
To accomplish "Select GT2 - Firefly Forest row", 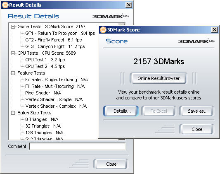I will tap(54, 40).
